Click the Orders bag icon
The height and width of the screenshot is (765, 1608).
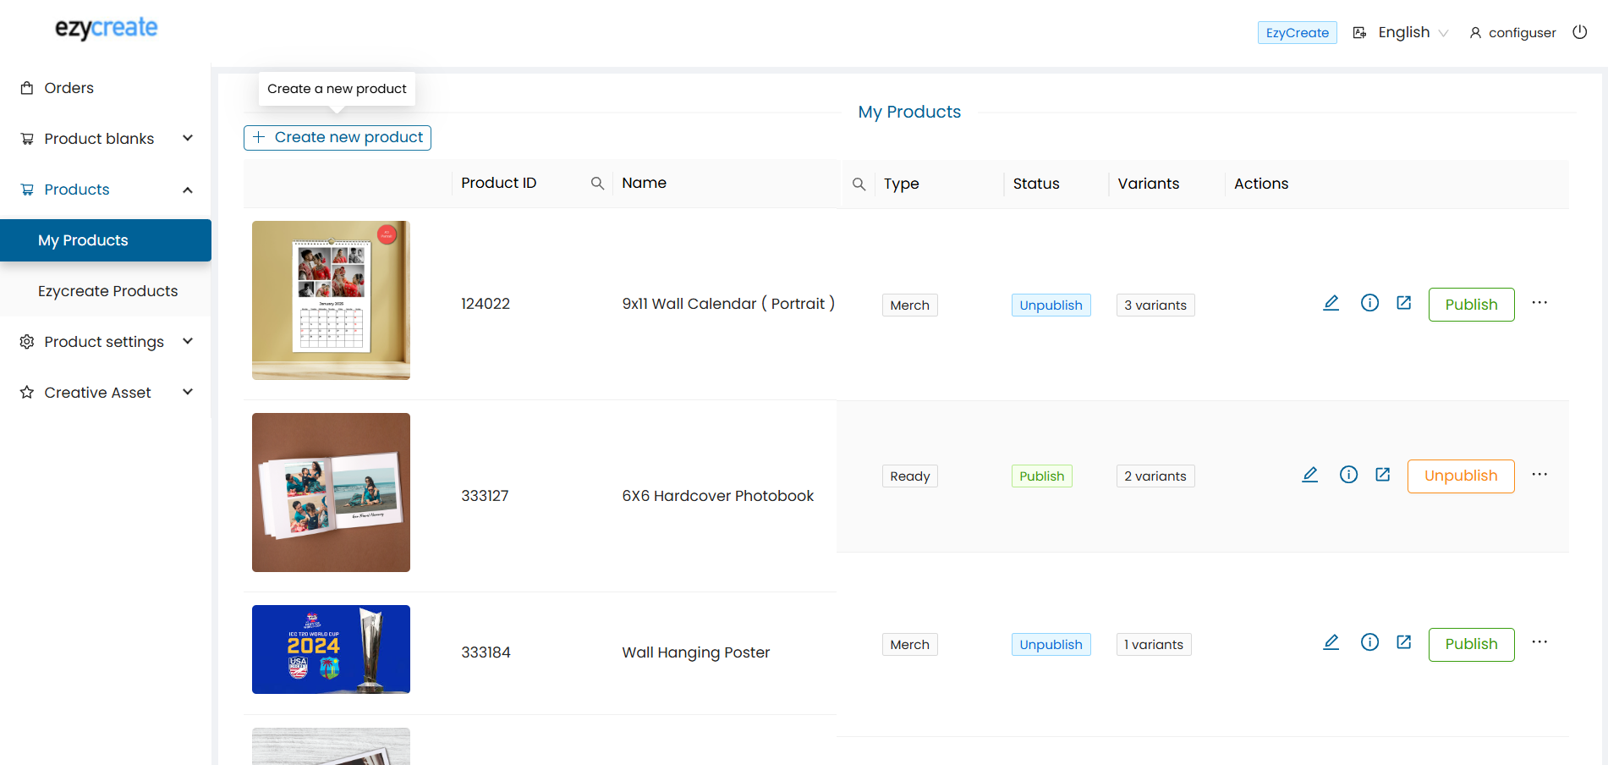tap(27, 88)
